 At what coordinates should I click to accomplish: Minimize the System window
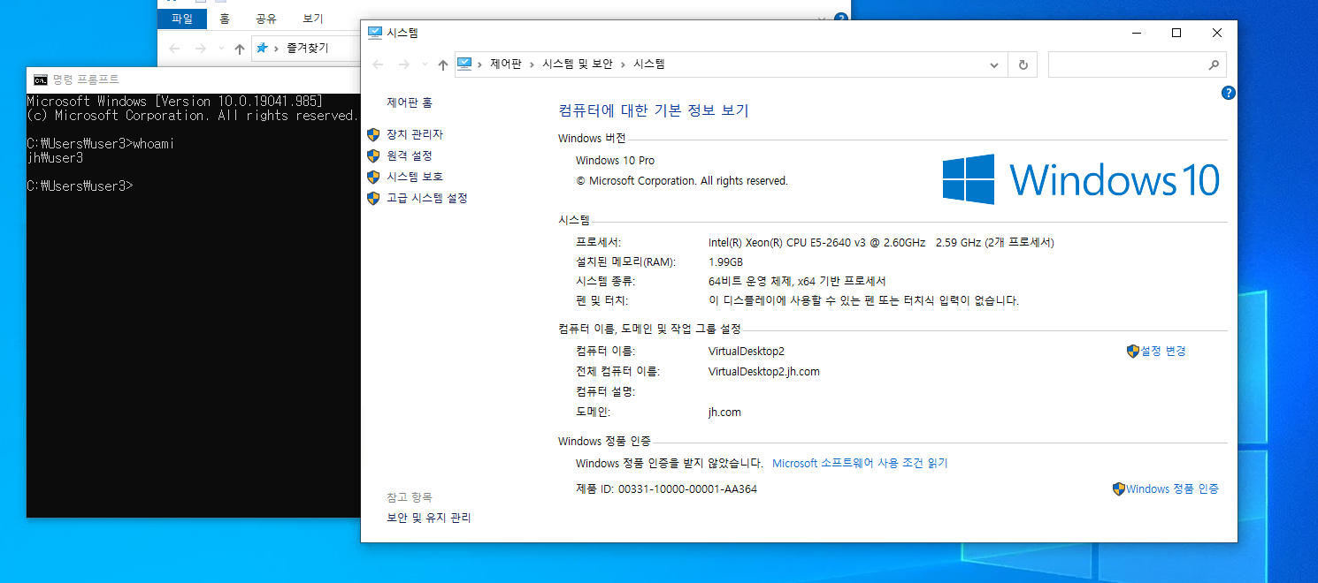tap(1136, 33)
